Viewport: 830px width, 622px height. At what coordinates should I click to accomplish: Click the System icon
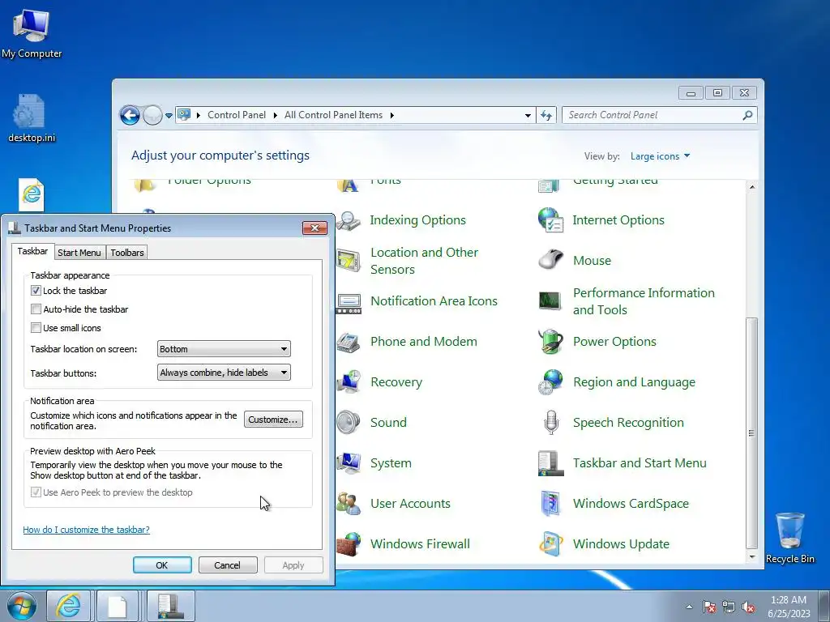[349, 462]
